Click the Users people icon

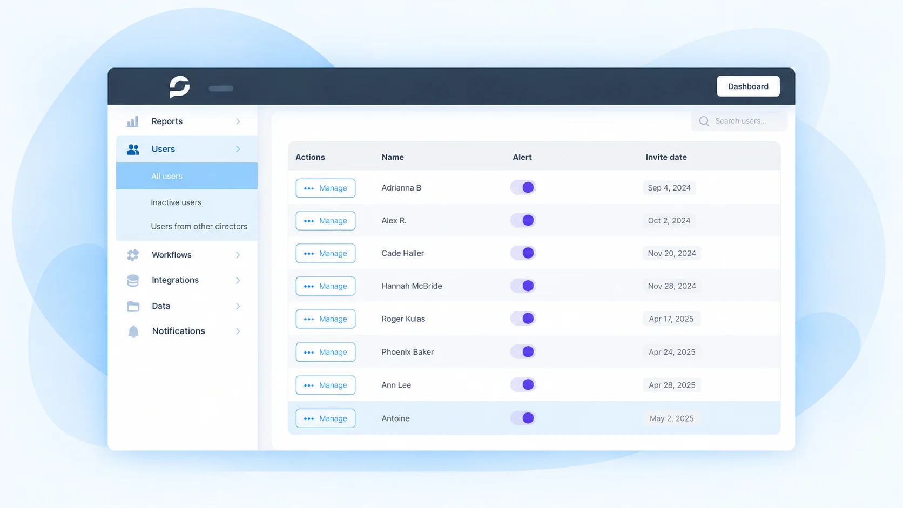point(133,150)
